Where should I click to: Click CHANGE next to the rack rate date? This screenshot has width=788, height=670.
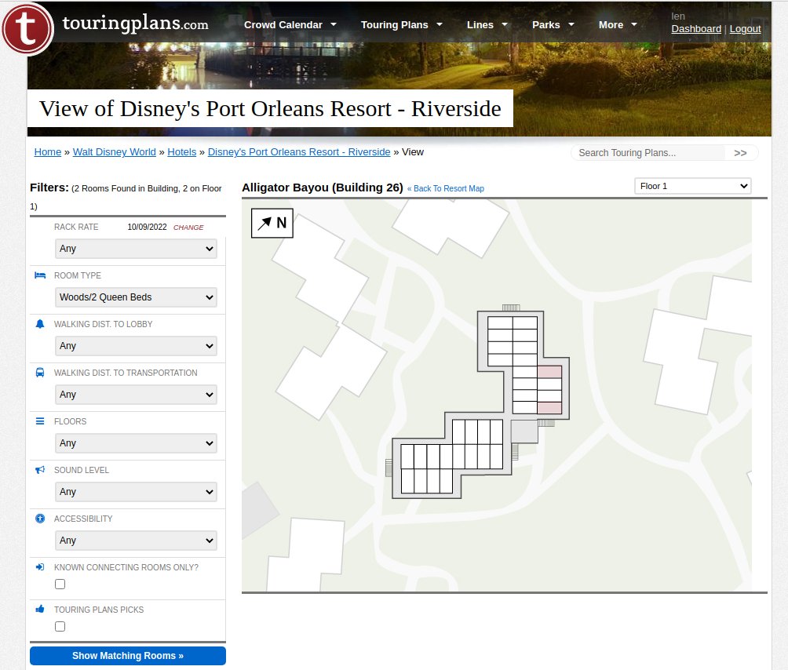(188, 227)
